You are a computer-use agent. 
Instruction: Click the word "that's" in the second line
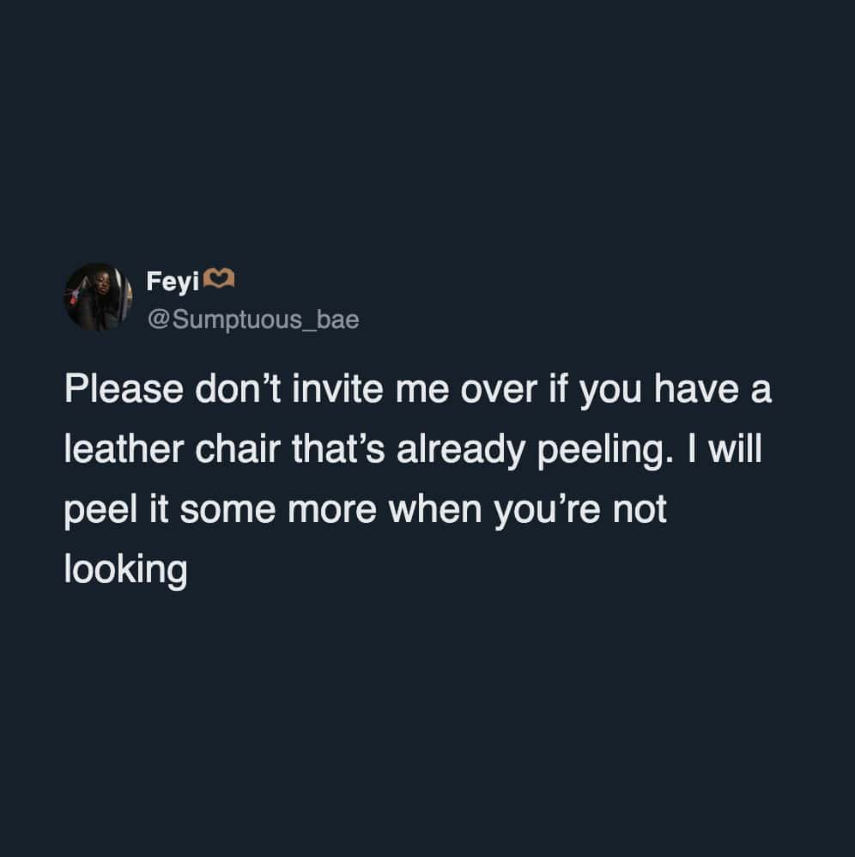coord(338,449)
